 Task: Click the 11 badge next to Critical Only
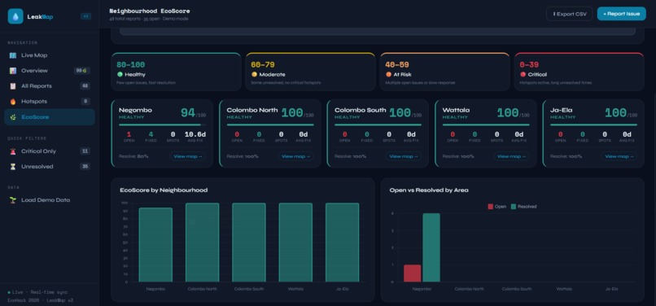[x=85, y=151]
